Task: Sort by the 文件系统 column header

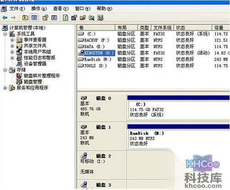Action: [x=162, y=28]
